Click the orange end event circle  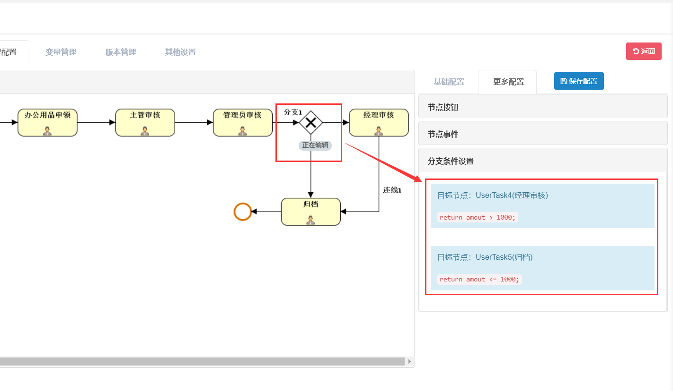pyautogui.click(x=242, y=212)
